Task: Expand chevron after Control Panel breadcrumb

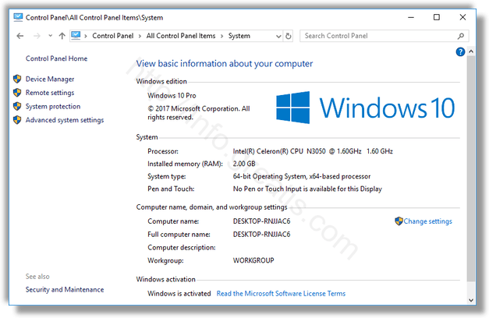Action: tap(140, 36)
